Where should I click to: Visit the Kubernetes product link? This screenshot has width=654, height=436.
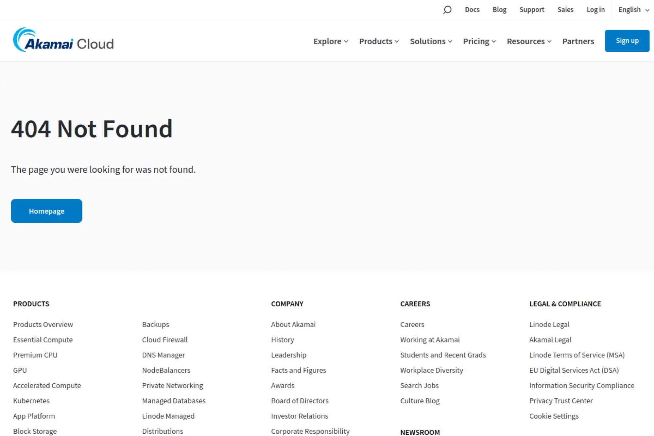pos(31,401)
